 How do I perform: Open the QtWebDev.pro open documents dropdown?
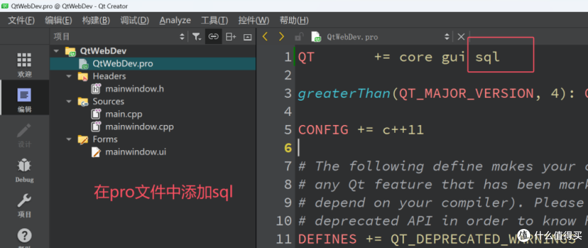[x=447, y=37]
